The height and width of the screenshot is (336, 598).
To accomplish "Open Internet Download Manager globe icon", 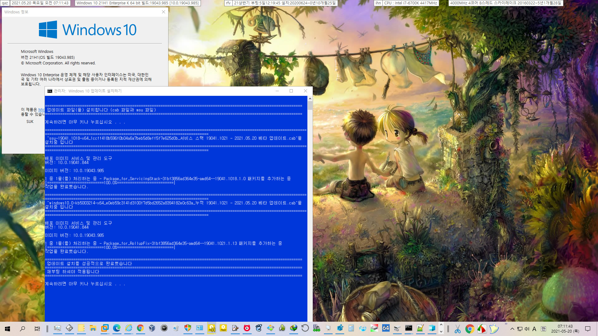I will click(294, 328).
